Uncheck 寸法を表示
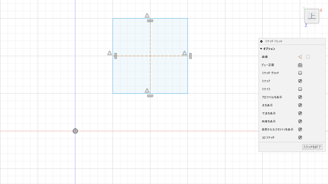Viewport: 328px width, 184px height. (x=300, y=113)
